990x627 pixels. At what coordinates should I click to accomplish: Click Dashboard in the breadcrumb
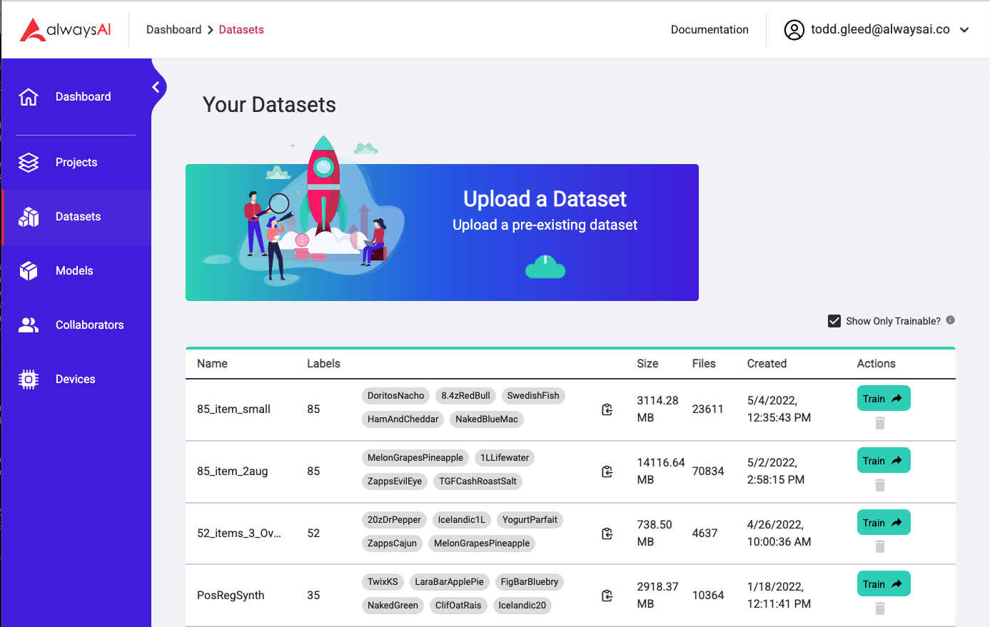pos(173,30)
